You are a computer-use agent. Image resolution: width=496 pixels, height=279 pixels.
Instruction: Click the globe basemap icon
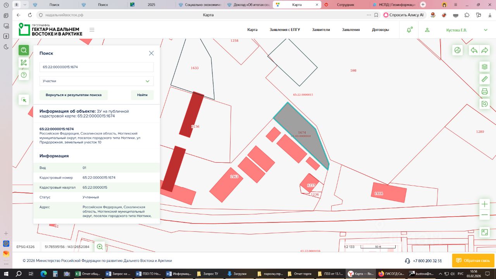point(458,50)
